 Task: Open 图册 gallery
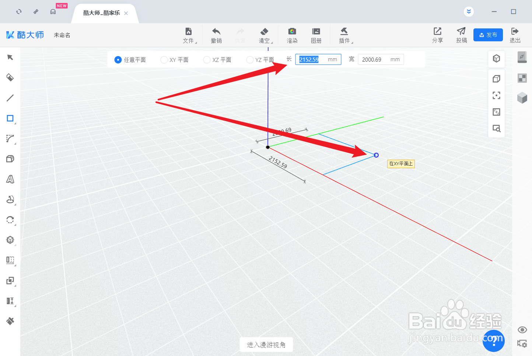tap(316, 35)
